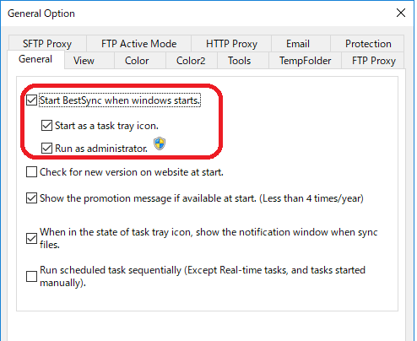
Task: Enable Run scheduled task sequentially
Action: pyautogui.click(x=31, y=276)
